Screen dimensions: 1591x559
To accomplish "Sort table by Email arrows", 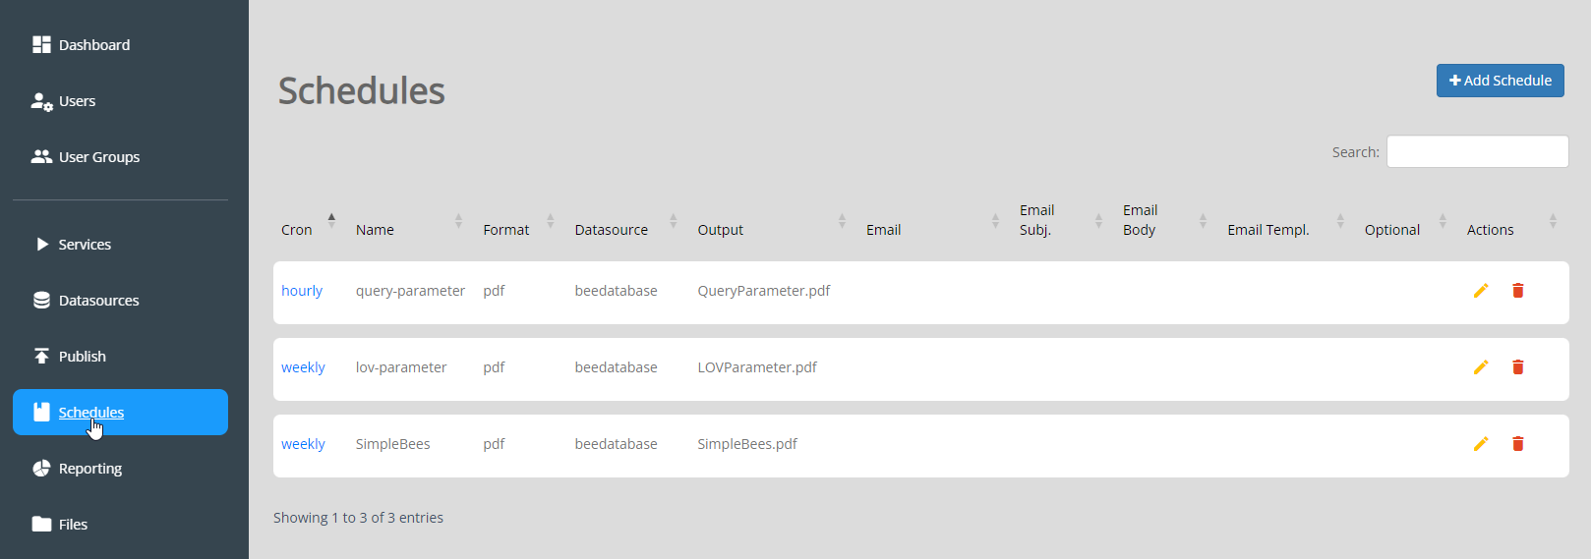I will (x=995, y=221).
